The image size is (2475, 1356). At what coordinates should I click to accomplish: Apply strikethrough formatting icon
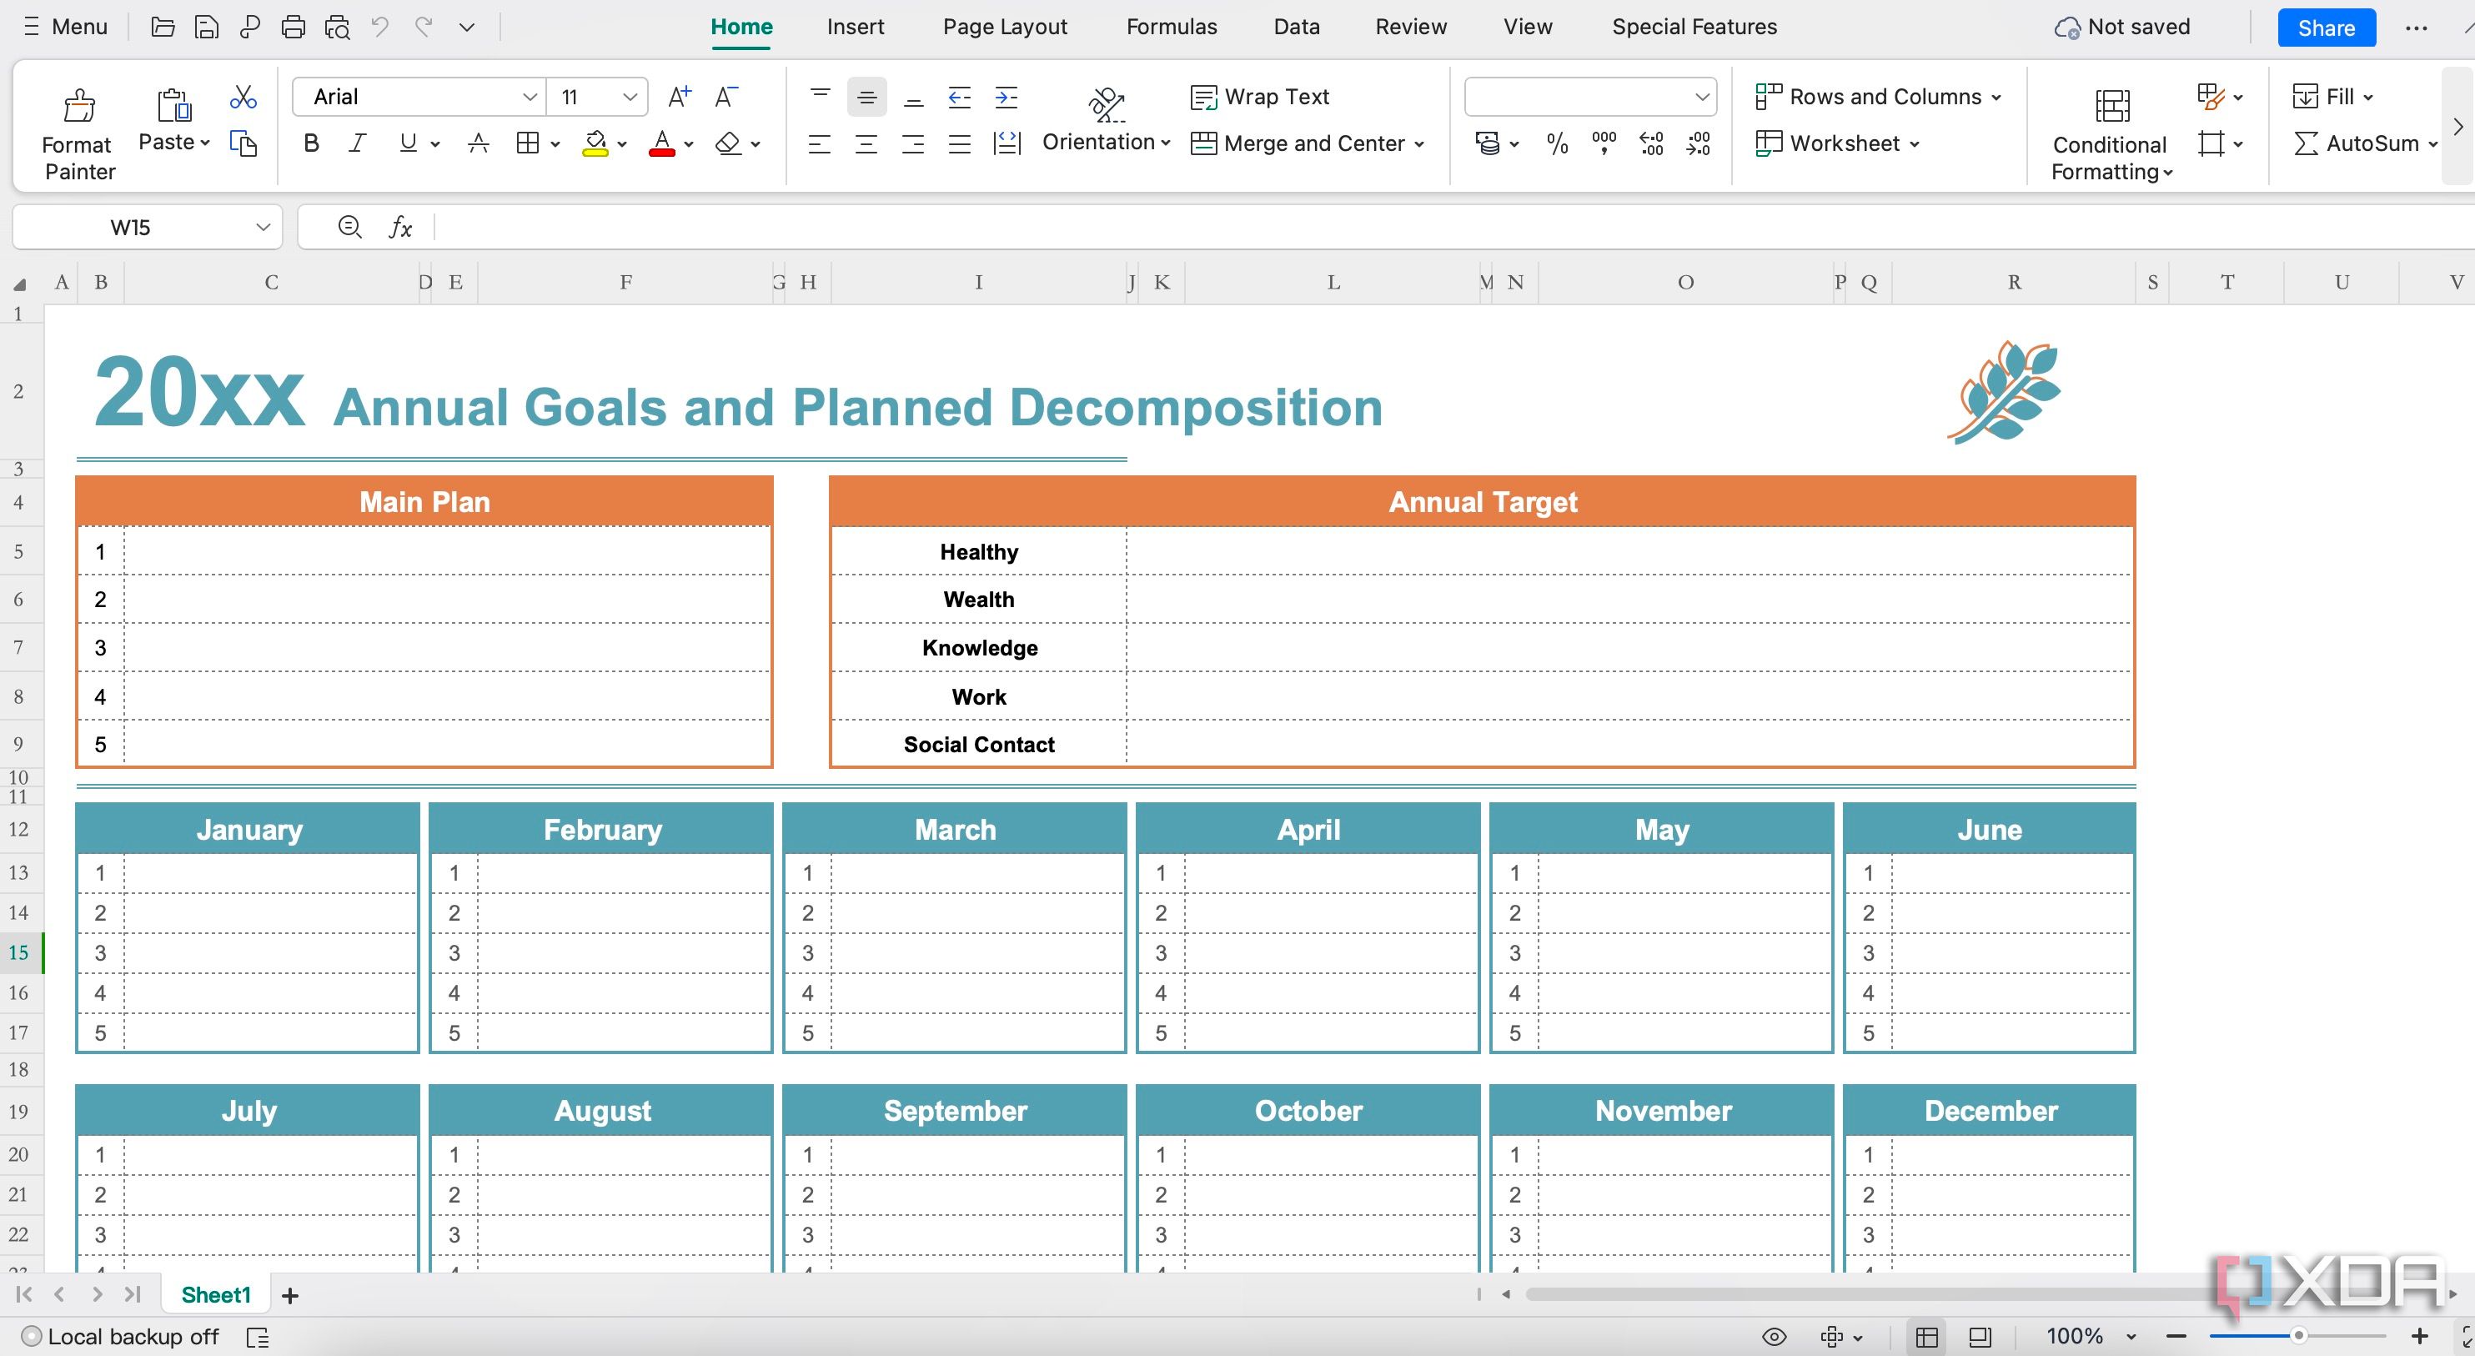coord(479,143)
